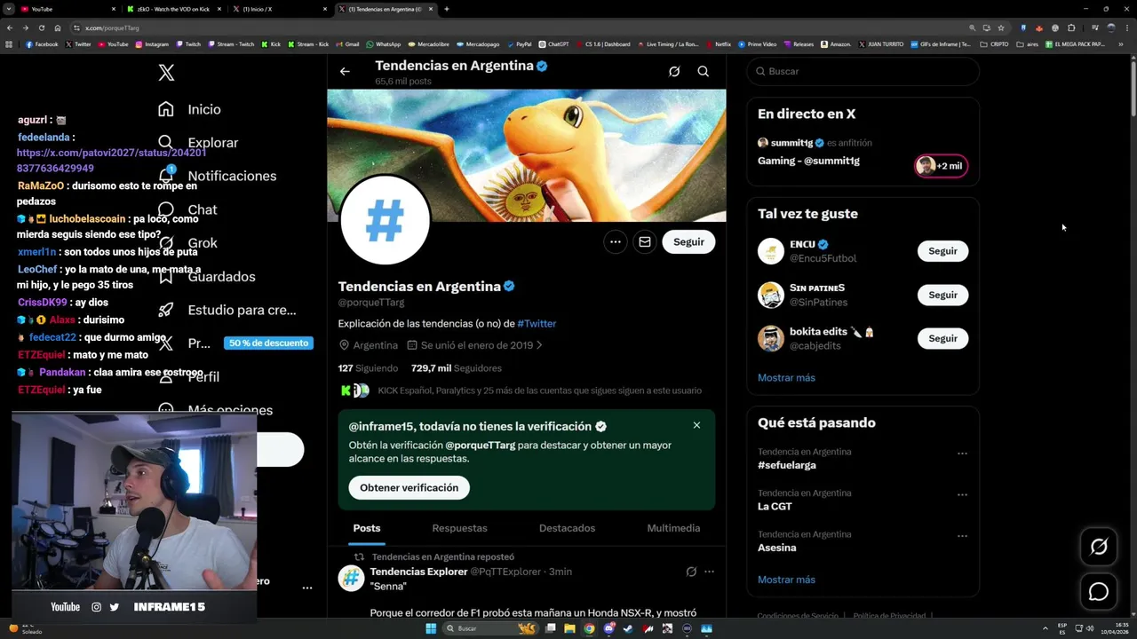1137x639 pixels.
Task: Open the ChatGPT bookmark
Action: (554, 43)
